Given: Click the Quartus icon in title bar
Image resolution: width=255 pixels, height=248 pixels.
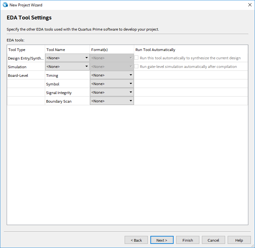Looking at the screenshot, I should click(x=5, y=5).
